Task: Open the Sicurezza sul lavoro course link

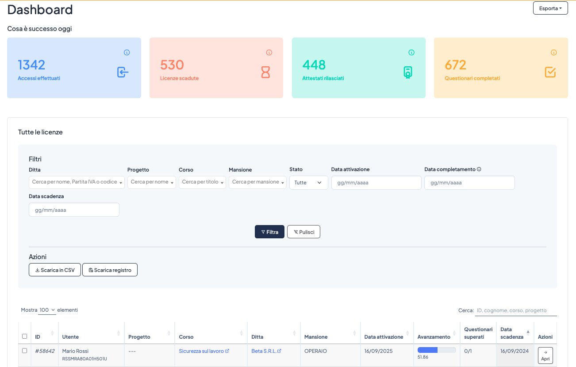Action: tap(201, 351)
